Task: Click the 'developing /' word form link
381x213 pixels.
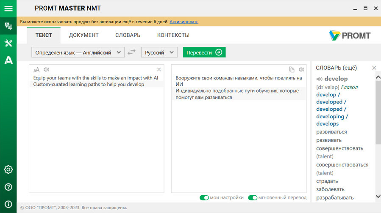Action: (x=332, y=117)
